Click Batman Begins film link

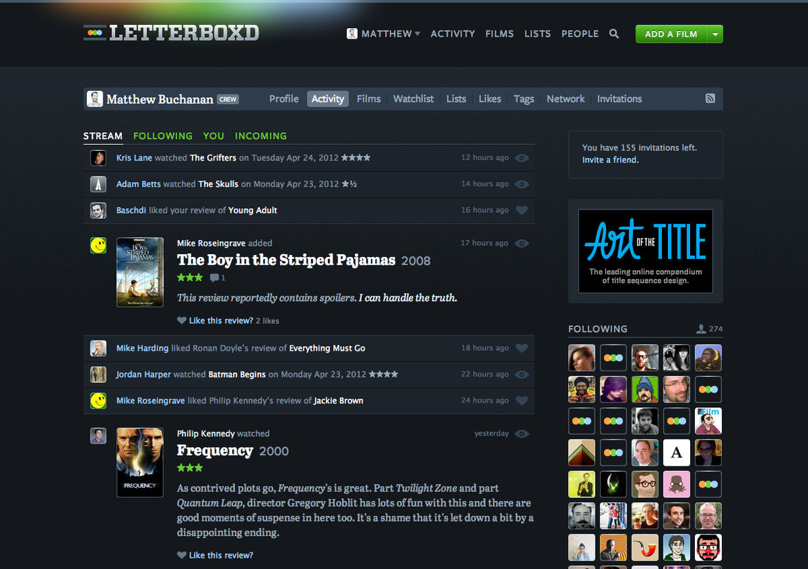click(236, 374)
